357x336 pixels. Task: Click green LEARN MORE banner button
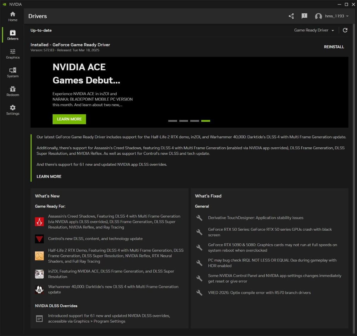[x=69, y=119]
